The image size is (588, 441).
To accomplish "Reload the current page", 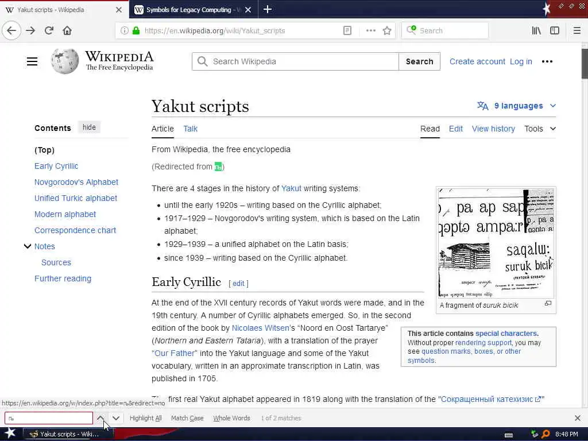I will point(49,31).
